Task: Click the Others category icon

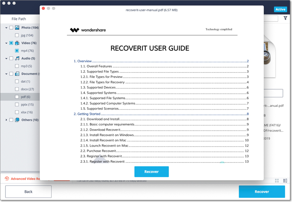Action: click(17, 120)
